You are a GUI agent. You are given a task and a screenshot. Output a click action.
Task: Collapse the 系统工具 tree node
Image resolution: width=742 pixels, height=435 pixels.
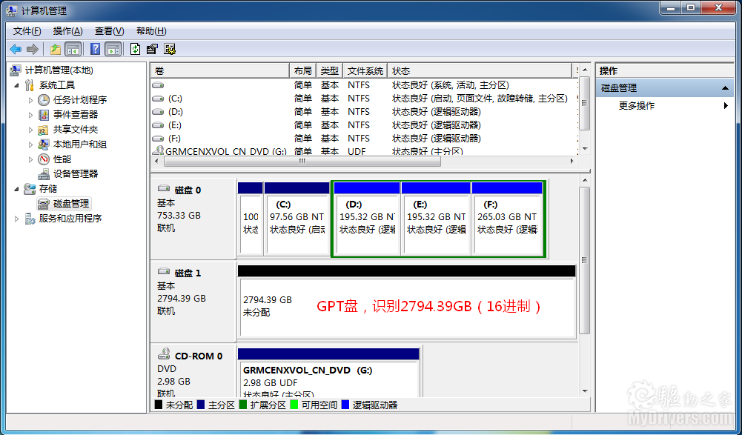(x=17, y=85)
